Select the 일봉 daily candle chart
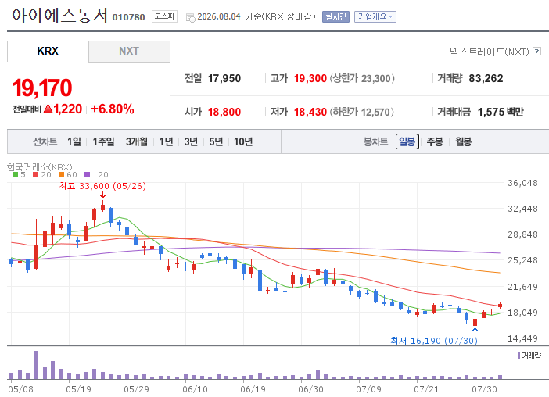 tap(407, 141)
